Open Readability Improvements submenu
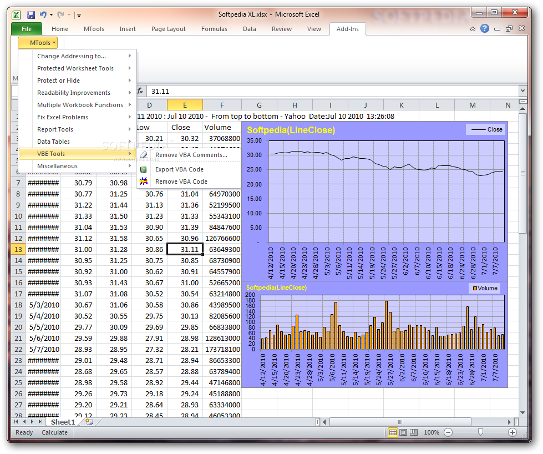The width and height of the screenshot is (543, 454). point(77,93)
